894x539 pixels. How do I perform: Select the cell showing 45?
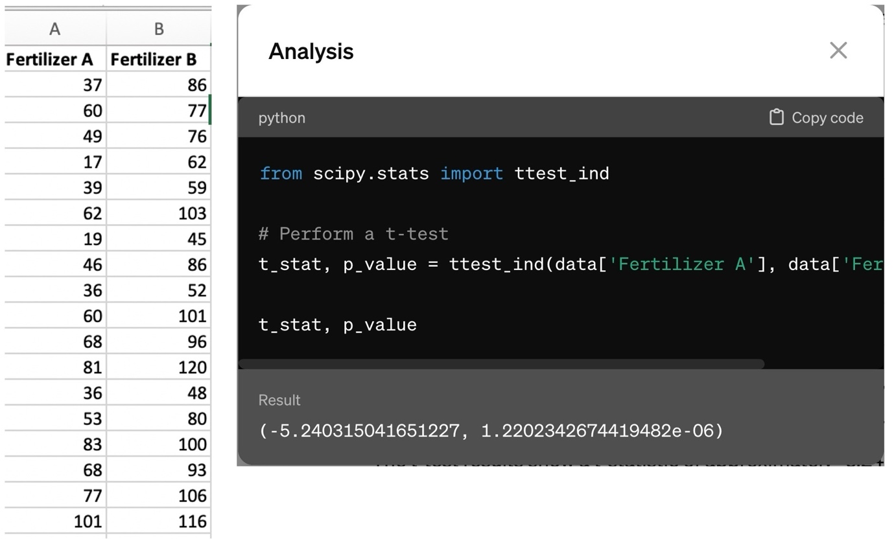click(x=159, y=239)
